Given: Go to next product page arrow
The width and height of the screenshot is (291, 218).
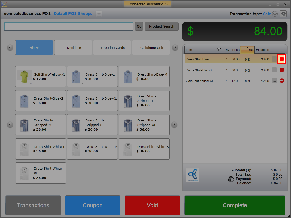Looking at the screenshot, I should (174, 125).
